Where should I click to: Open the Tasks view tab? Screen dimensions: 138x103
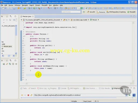pyautogui.click(x=24, y=88)
